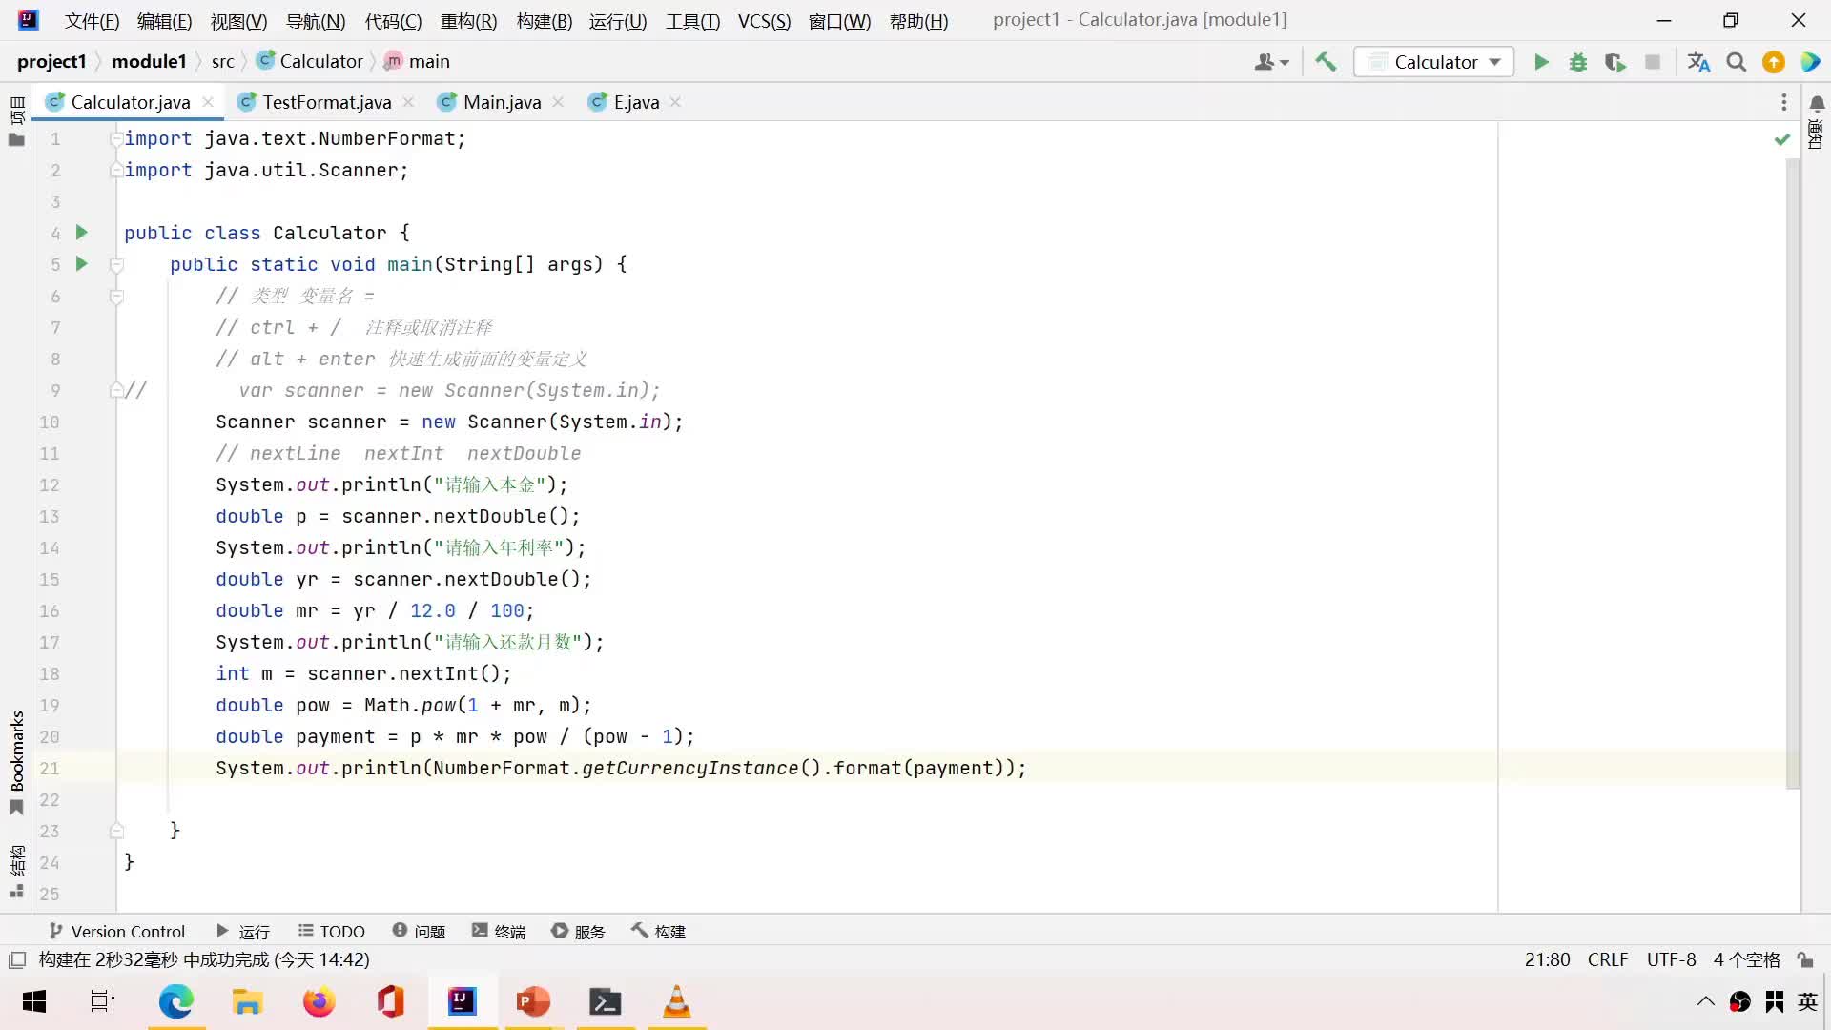Click the stop process square icon
The width and height of the screenshot is (1831, 1030).
click(1653, 62)
